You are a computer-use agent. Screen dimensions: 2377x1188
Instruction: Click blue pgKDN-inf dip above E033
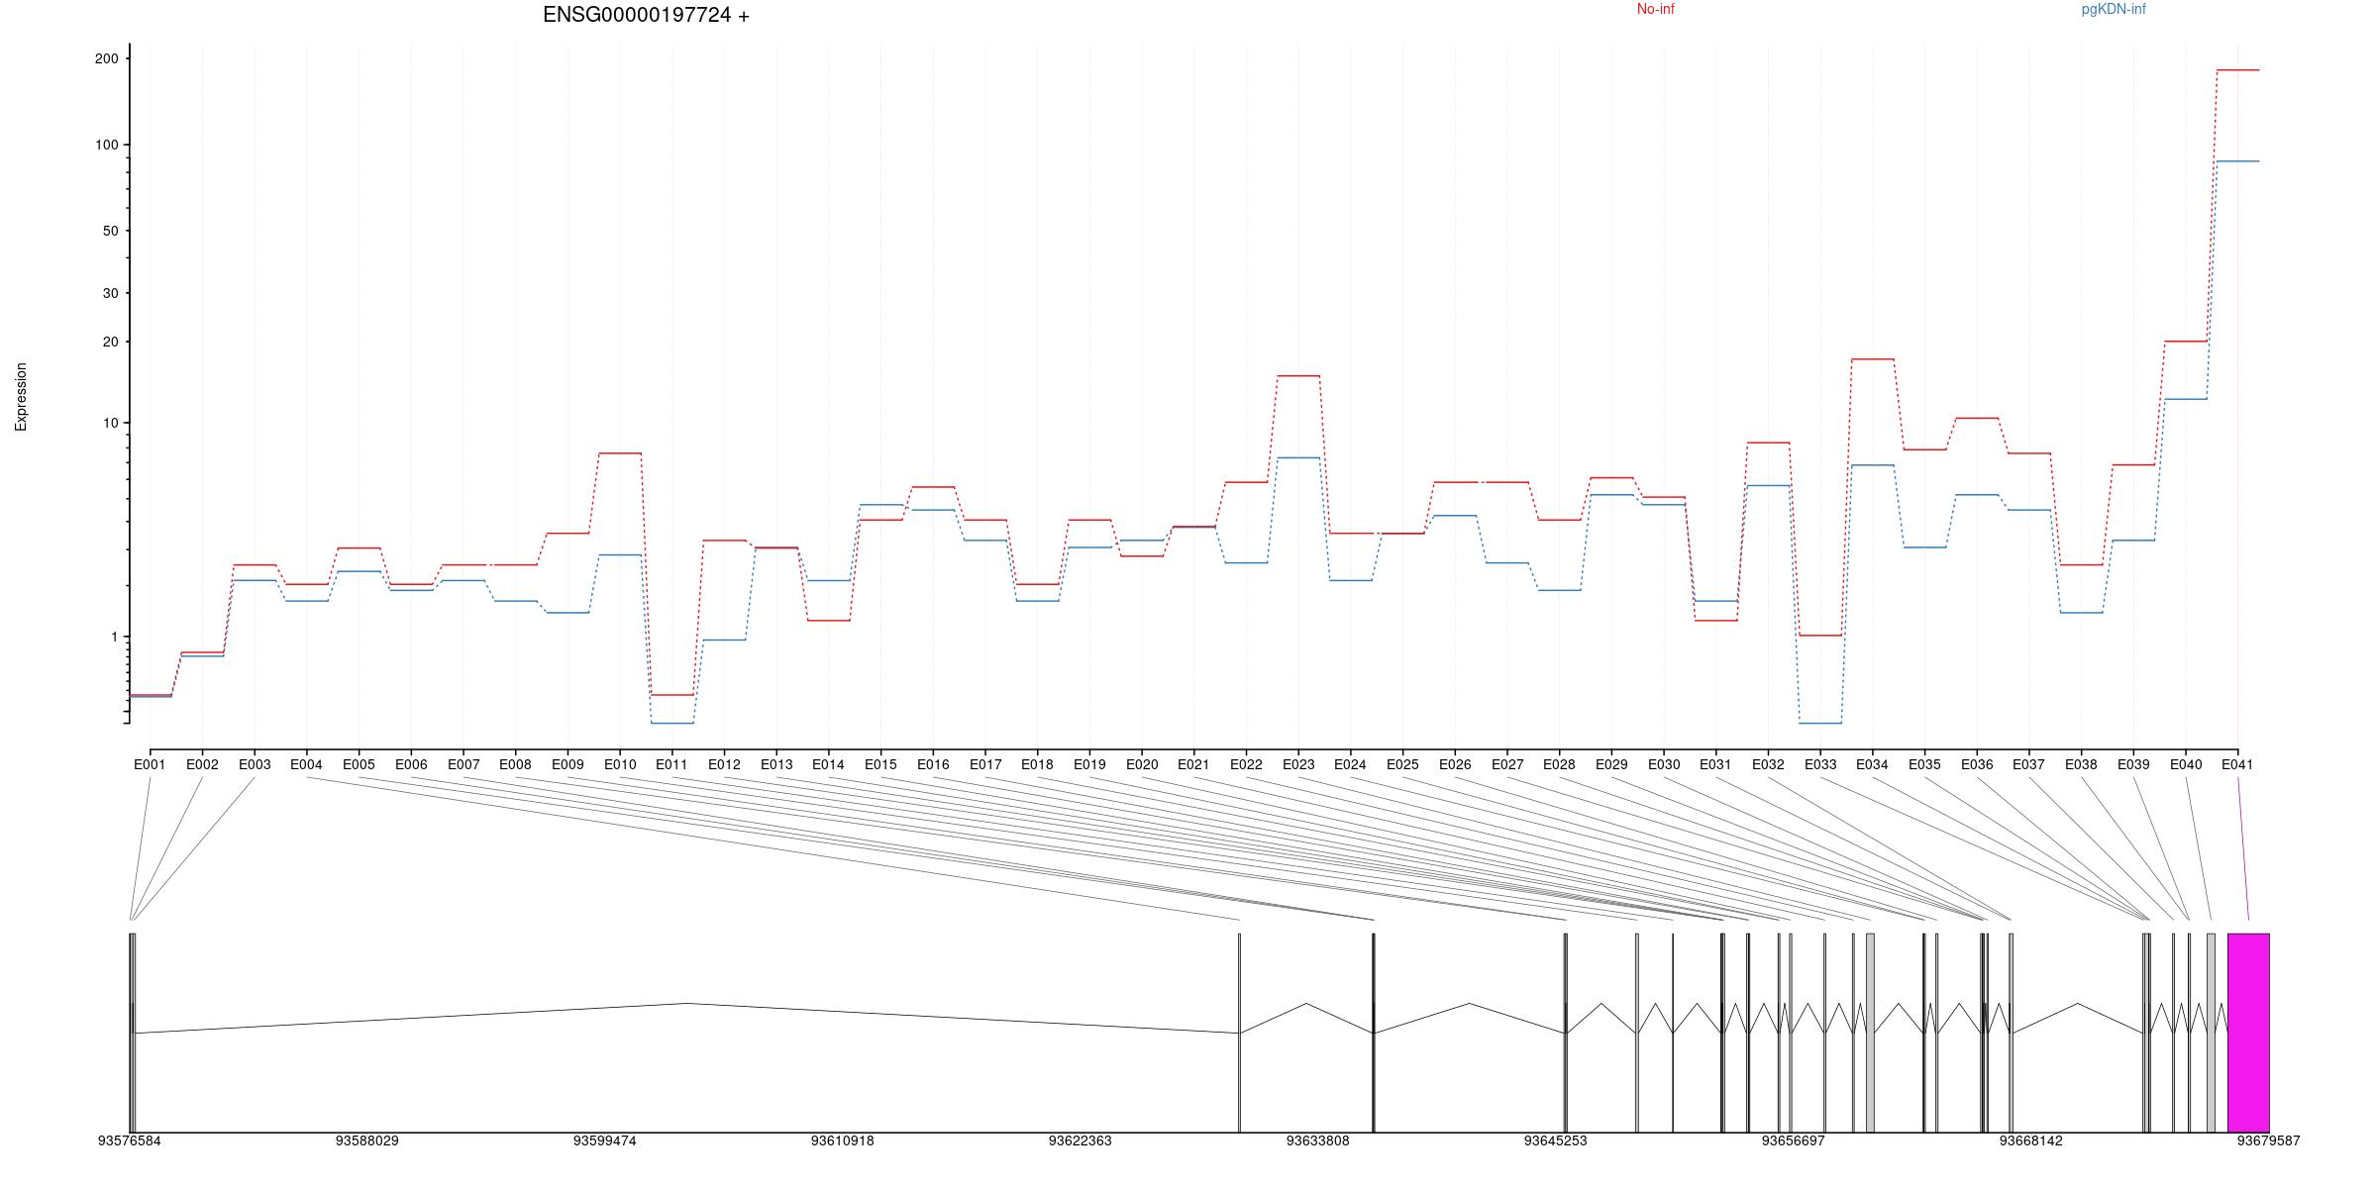[1820, 724]
